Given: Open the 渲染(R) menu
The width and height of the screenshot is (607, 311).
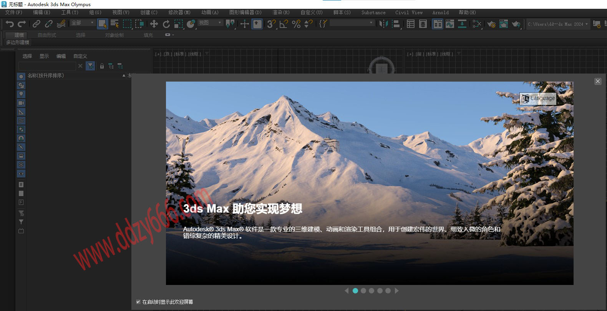Looking at the screenshot, I should pyautogui.click(x=281, y=12).
